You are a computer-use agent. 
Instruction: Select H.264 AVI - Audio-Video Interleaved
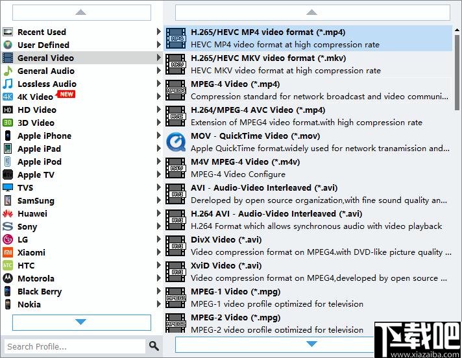(x=308, y=220)
